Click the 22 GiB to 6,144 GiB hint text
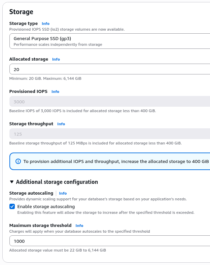 pyautogui.click(x=58, y=250)
